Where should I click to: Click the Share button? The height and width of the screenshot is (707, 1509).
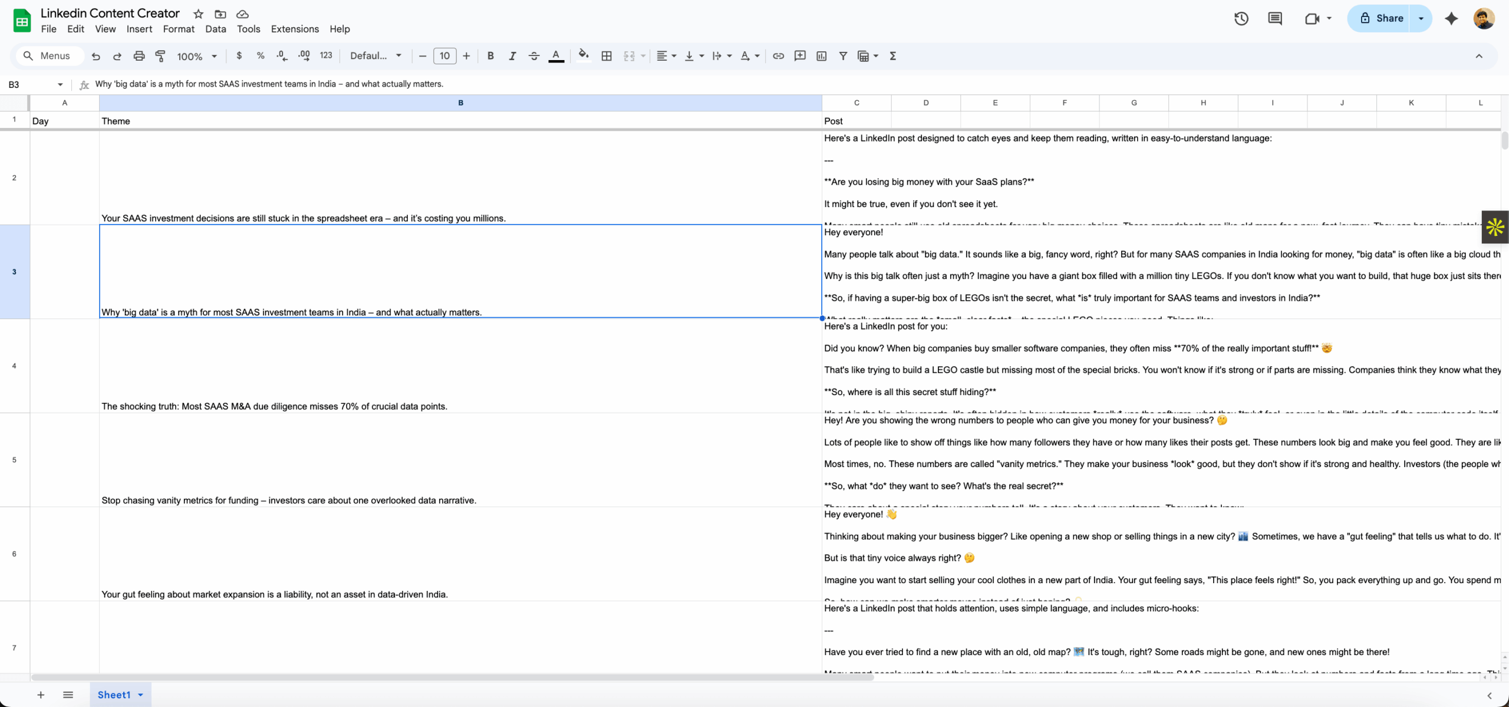pos(1381,18)
